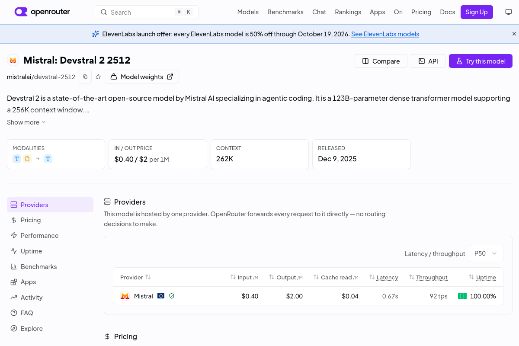Star the Devstral 2 2512 model
Screen dimensions: 519x346
(x=98, y=77)
